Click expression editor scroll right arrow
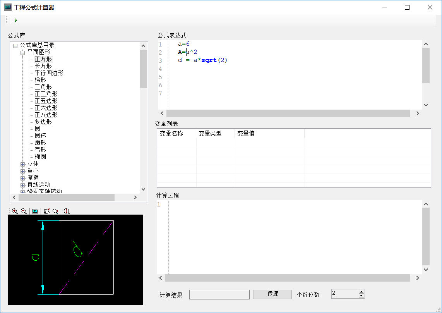The image size is (442, 313). click(418, 113)
